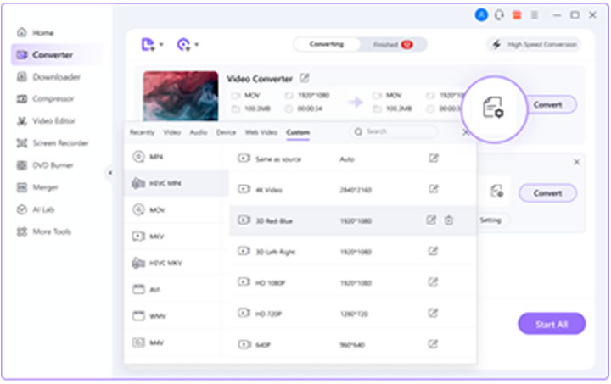Click the Start All button

[x=552, y=324]
